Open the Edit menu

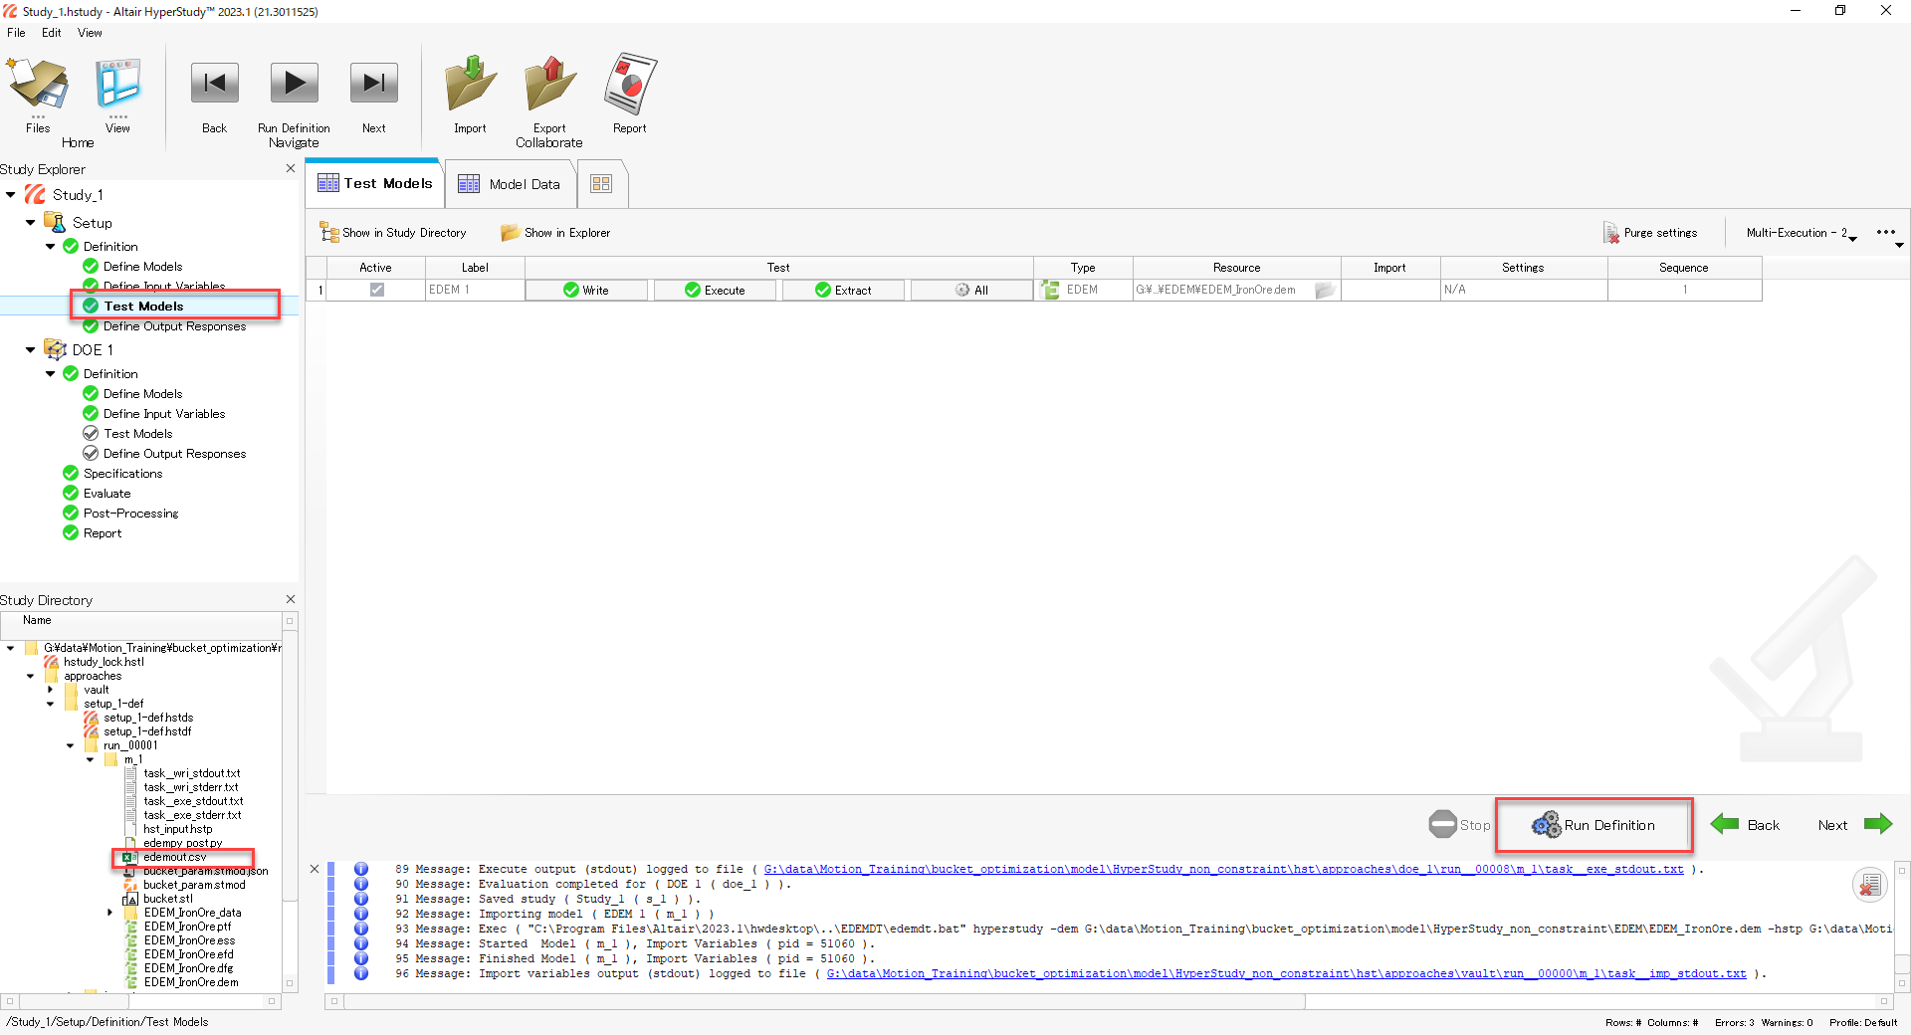(52, 33)
